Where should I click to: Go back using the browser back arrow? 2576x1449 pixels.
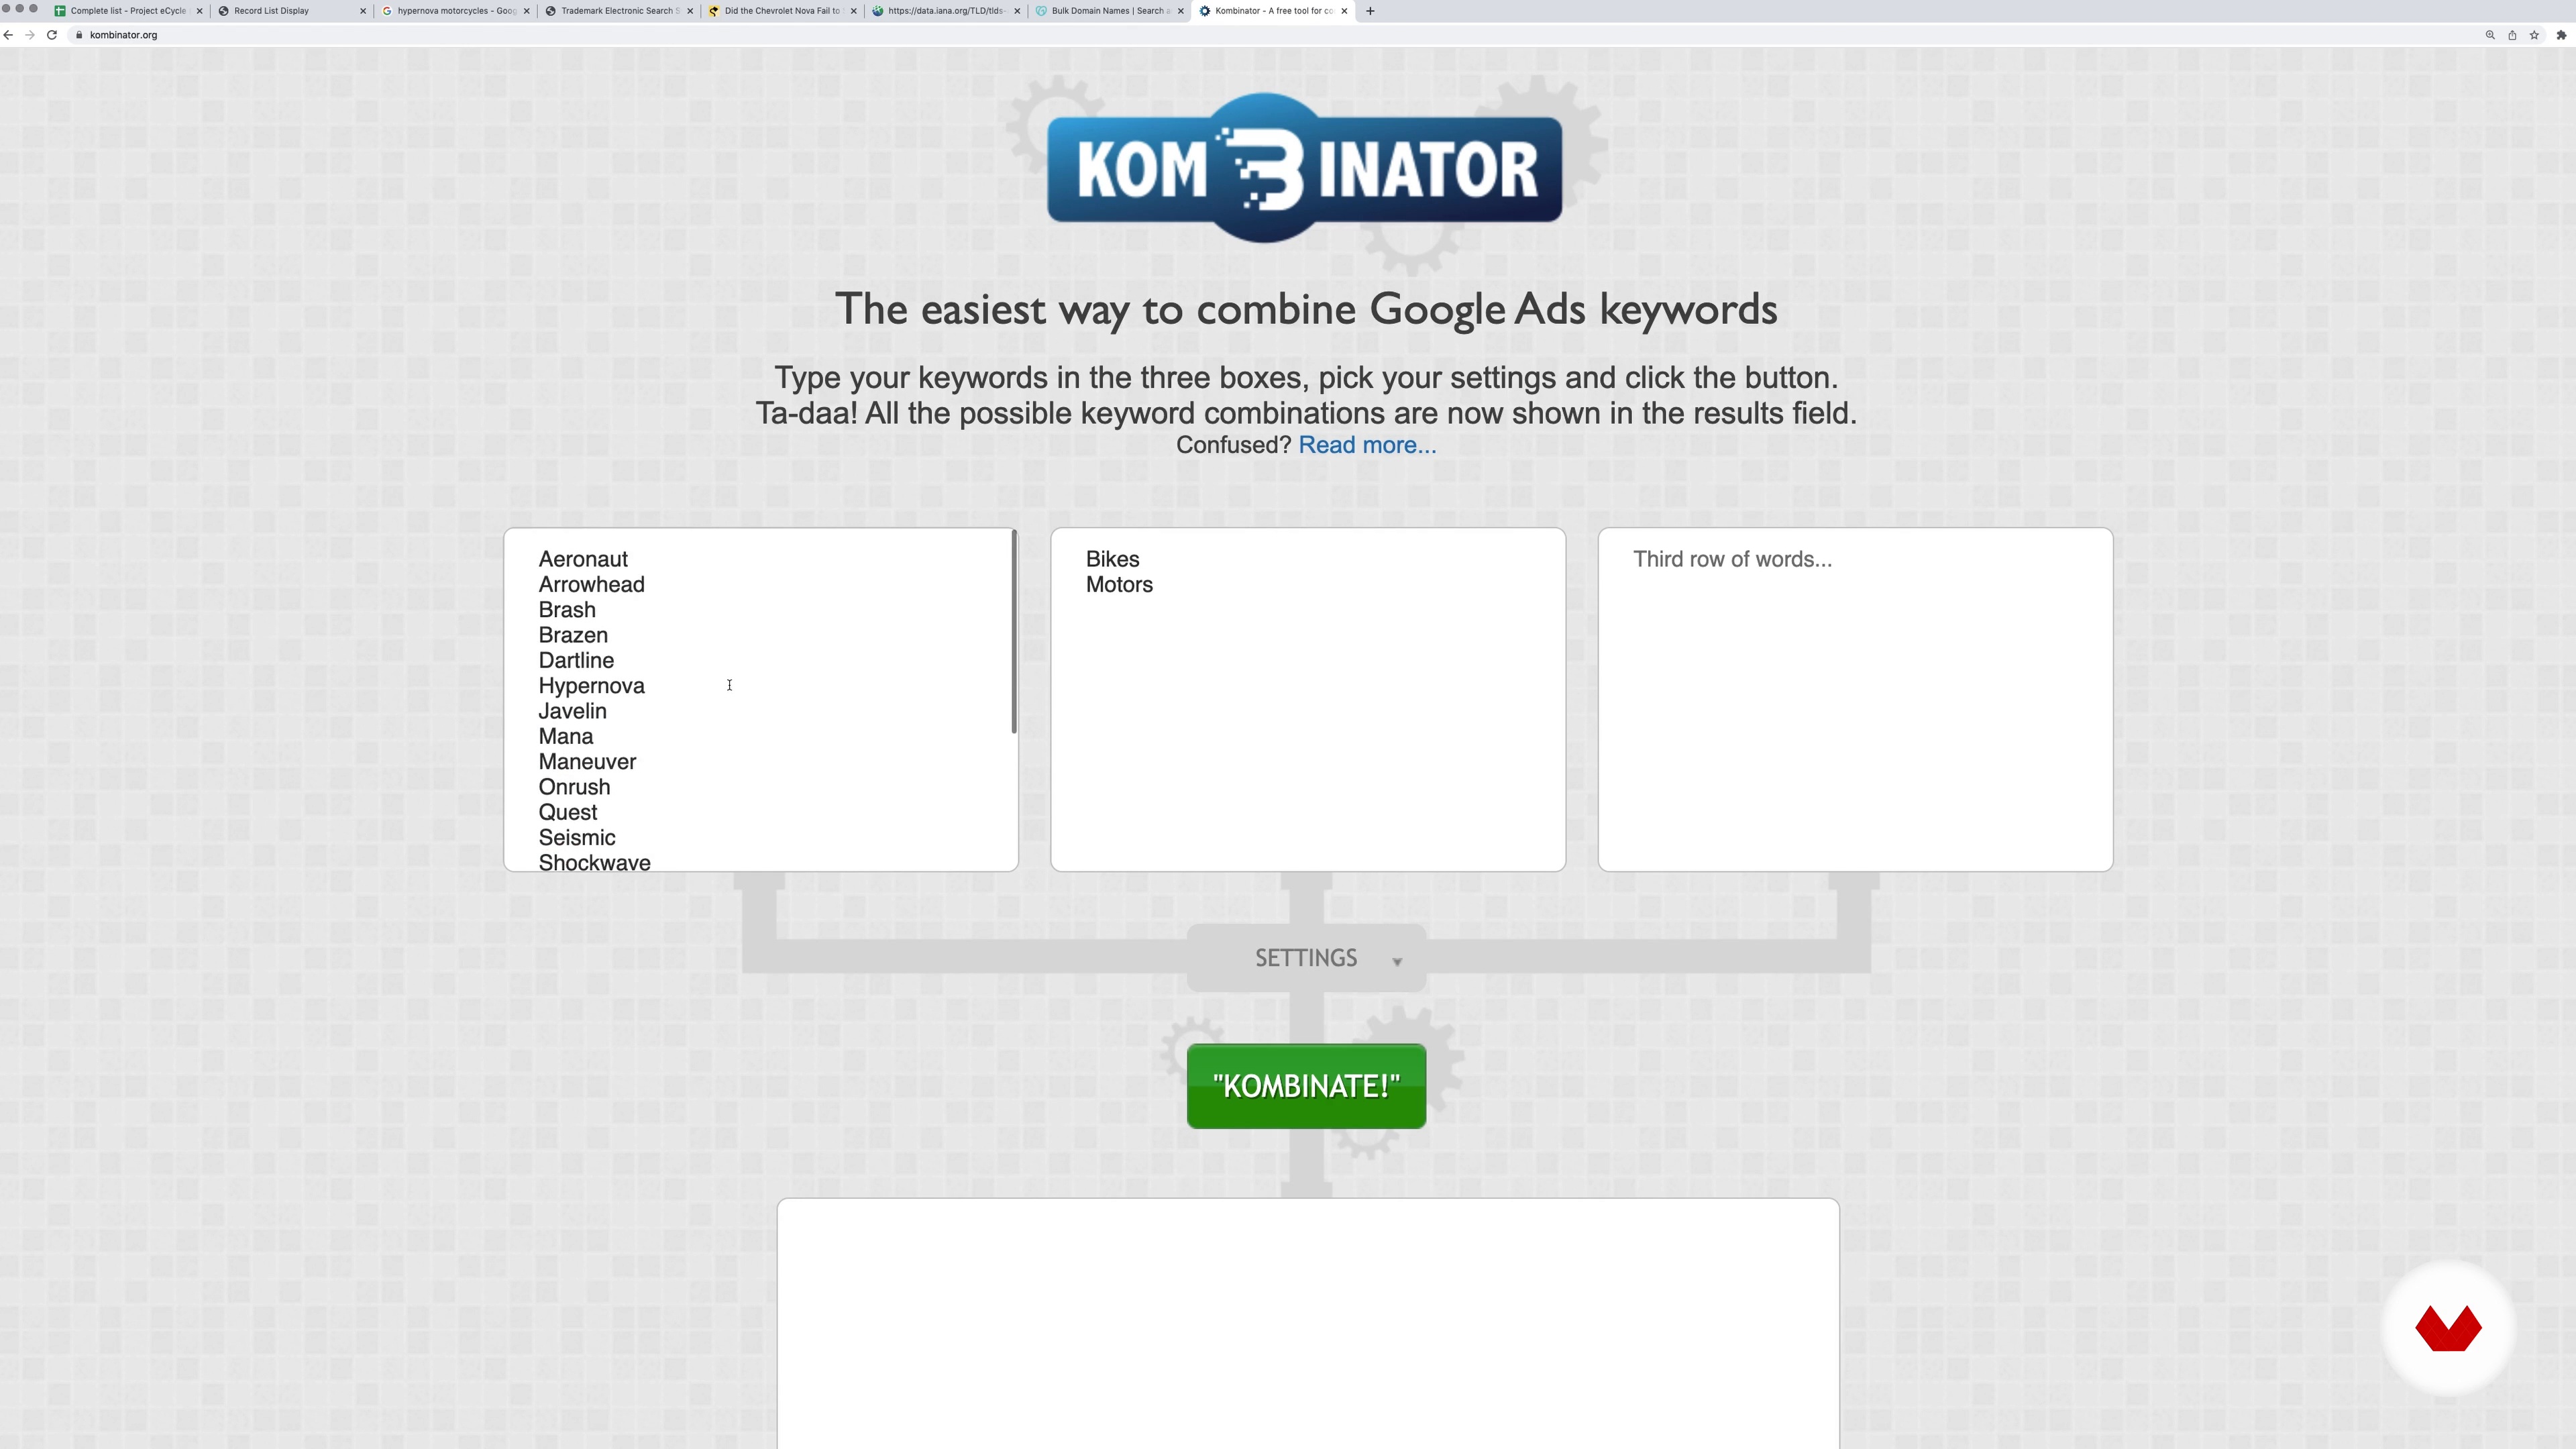(8, 35)
